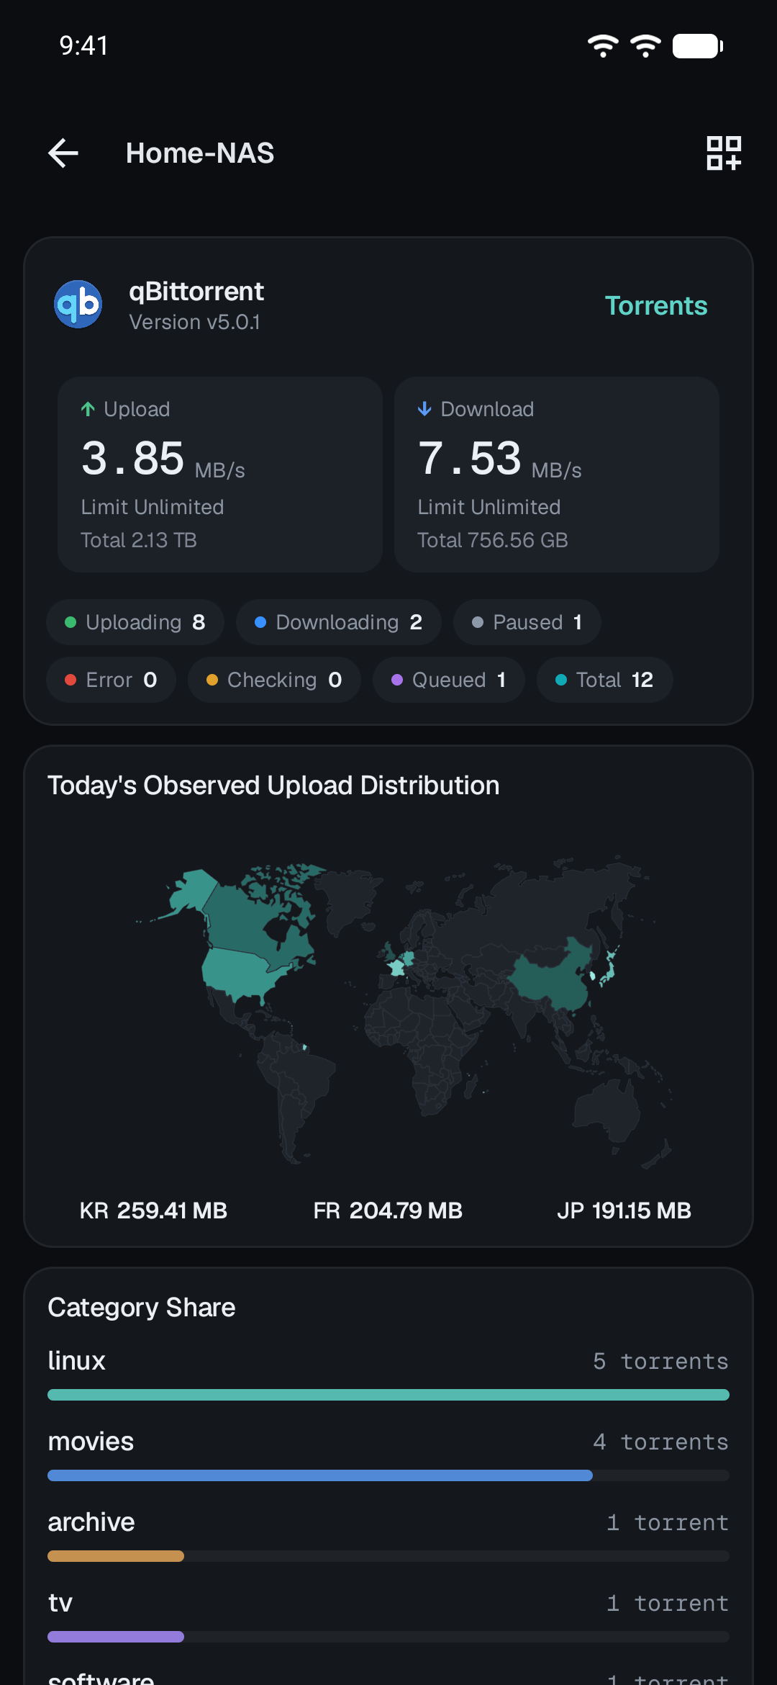Tap the download Limit Unlimited text
777x1685 pixels.
tap(489, 507)
